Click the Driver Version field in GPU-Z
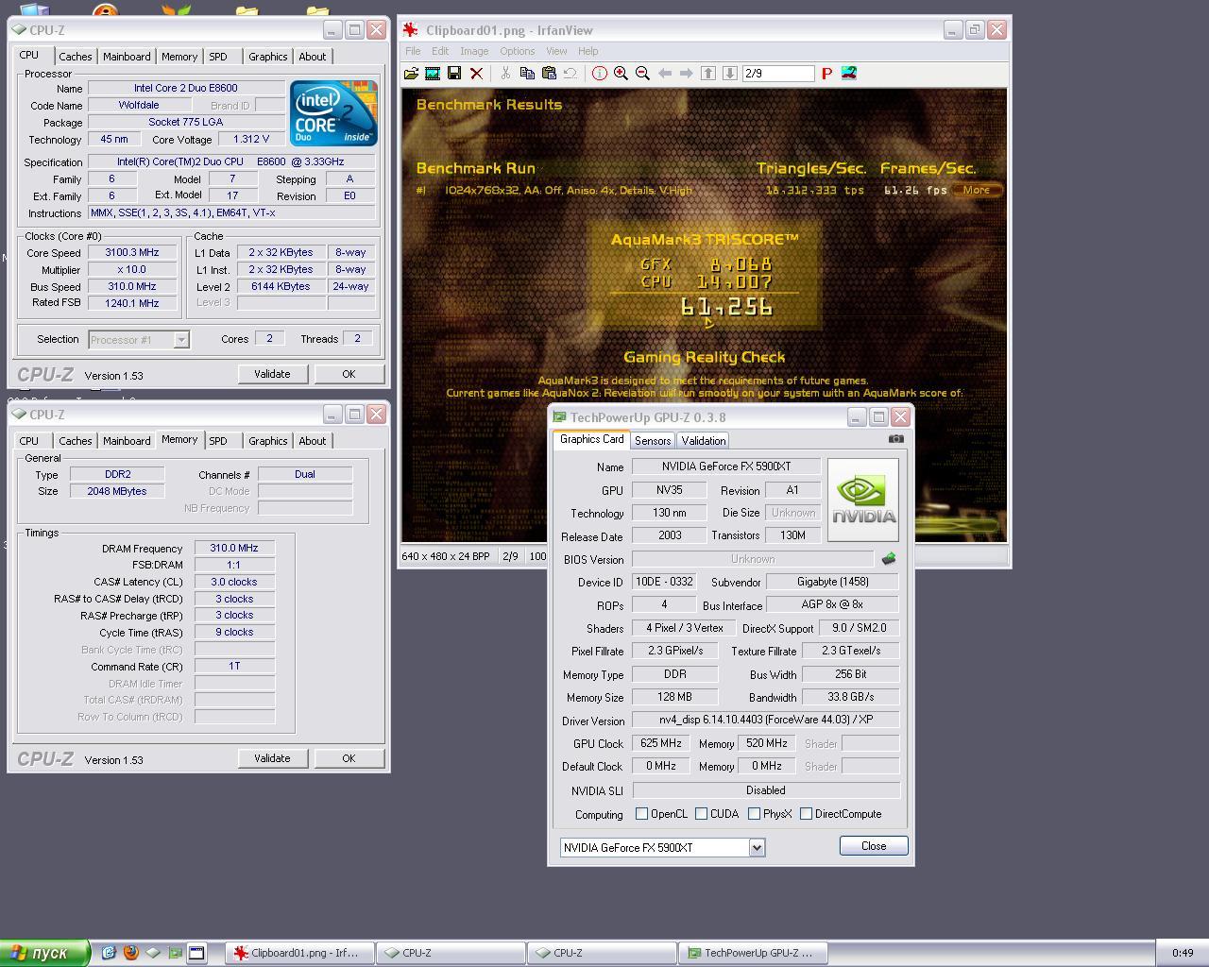1209x967 pixels. click(765, 721)
